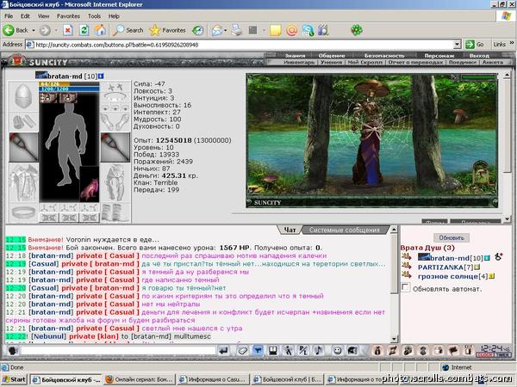Click the game frame scroll-up arrow
The image size is (517, 387).
click(508, 76)
